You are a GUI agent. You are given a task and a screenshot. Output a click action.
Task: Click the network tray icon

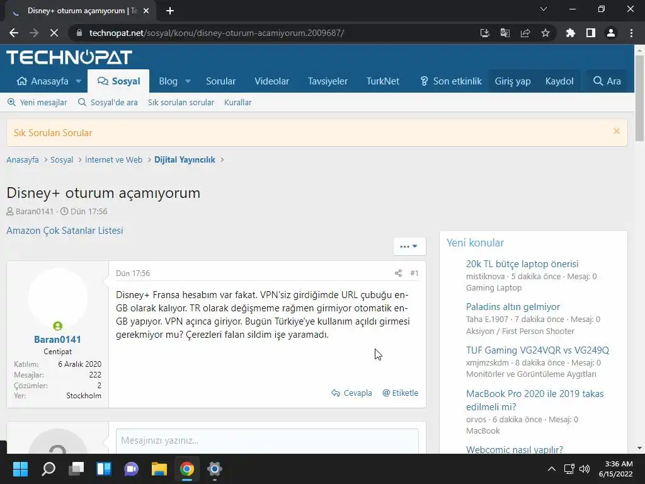point(569,469)
